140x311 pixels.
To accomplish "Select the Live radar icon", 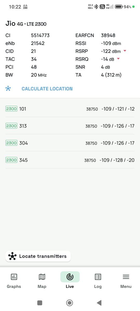I will (70, 277).
